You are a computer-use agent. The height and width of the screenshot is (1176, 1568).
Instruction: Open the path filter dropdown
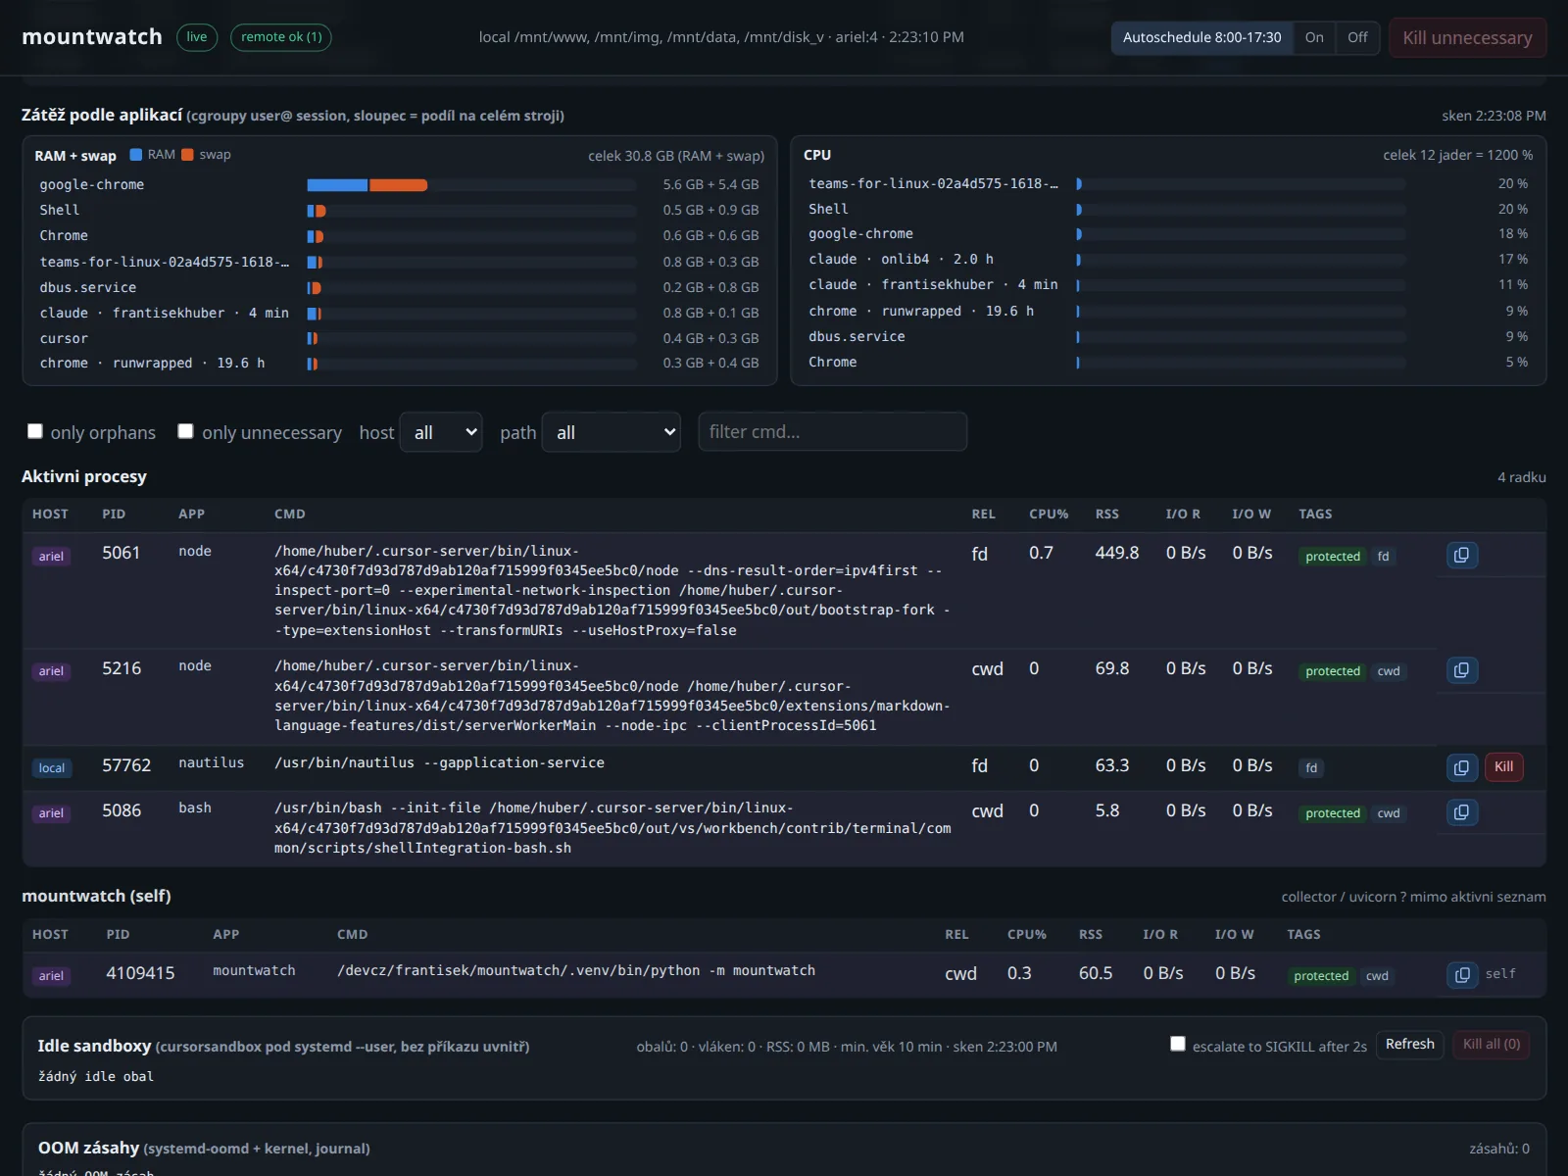[612, 432]
